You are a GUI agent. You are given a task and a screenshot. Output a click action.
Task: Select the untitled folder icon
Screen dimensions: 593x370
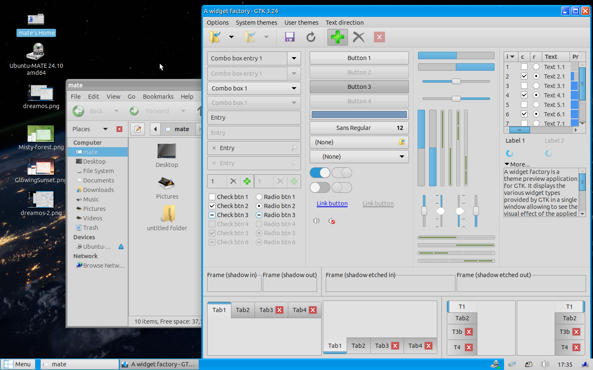(168, 213)
